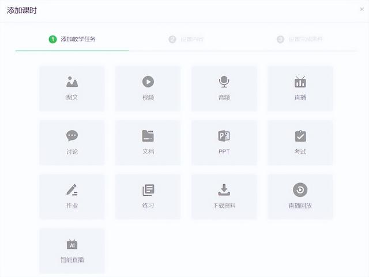Click the 讨论 label text

(72, 151)
